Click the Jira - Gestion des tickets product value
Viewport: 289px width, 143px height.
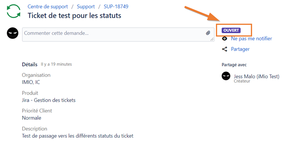(49, 100)
